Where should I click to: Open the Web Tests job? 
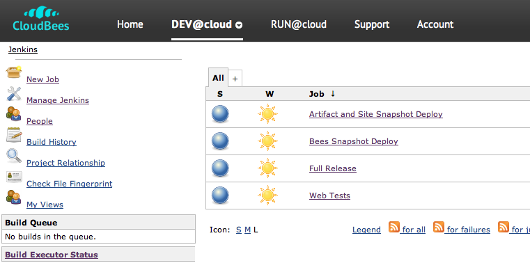(x=329, y=196)
